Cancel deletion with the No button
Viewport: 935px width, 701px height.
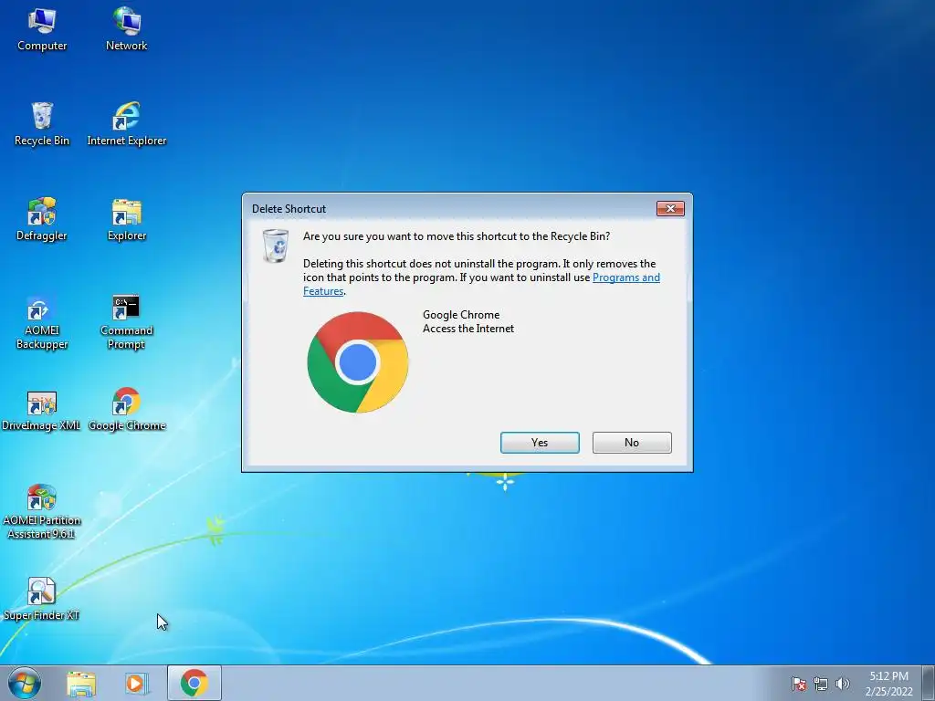632,443
